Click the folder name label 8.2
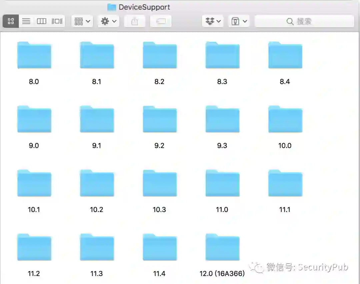 [x=159, y=81]
